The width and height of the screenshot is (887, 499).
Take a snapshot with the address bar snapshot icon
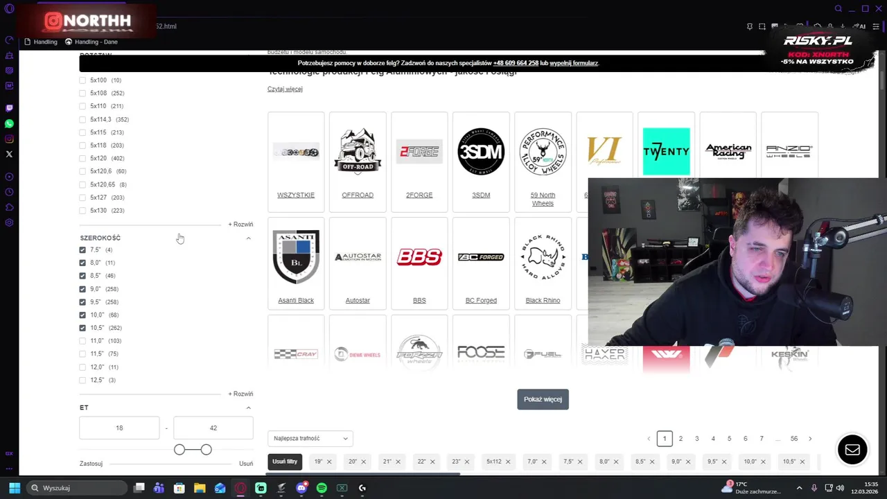point(762,26)
